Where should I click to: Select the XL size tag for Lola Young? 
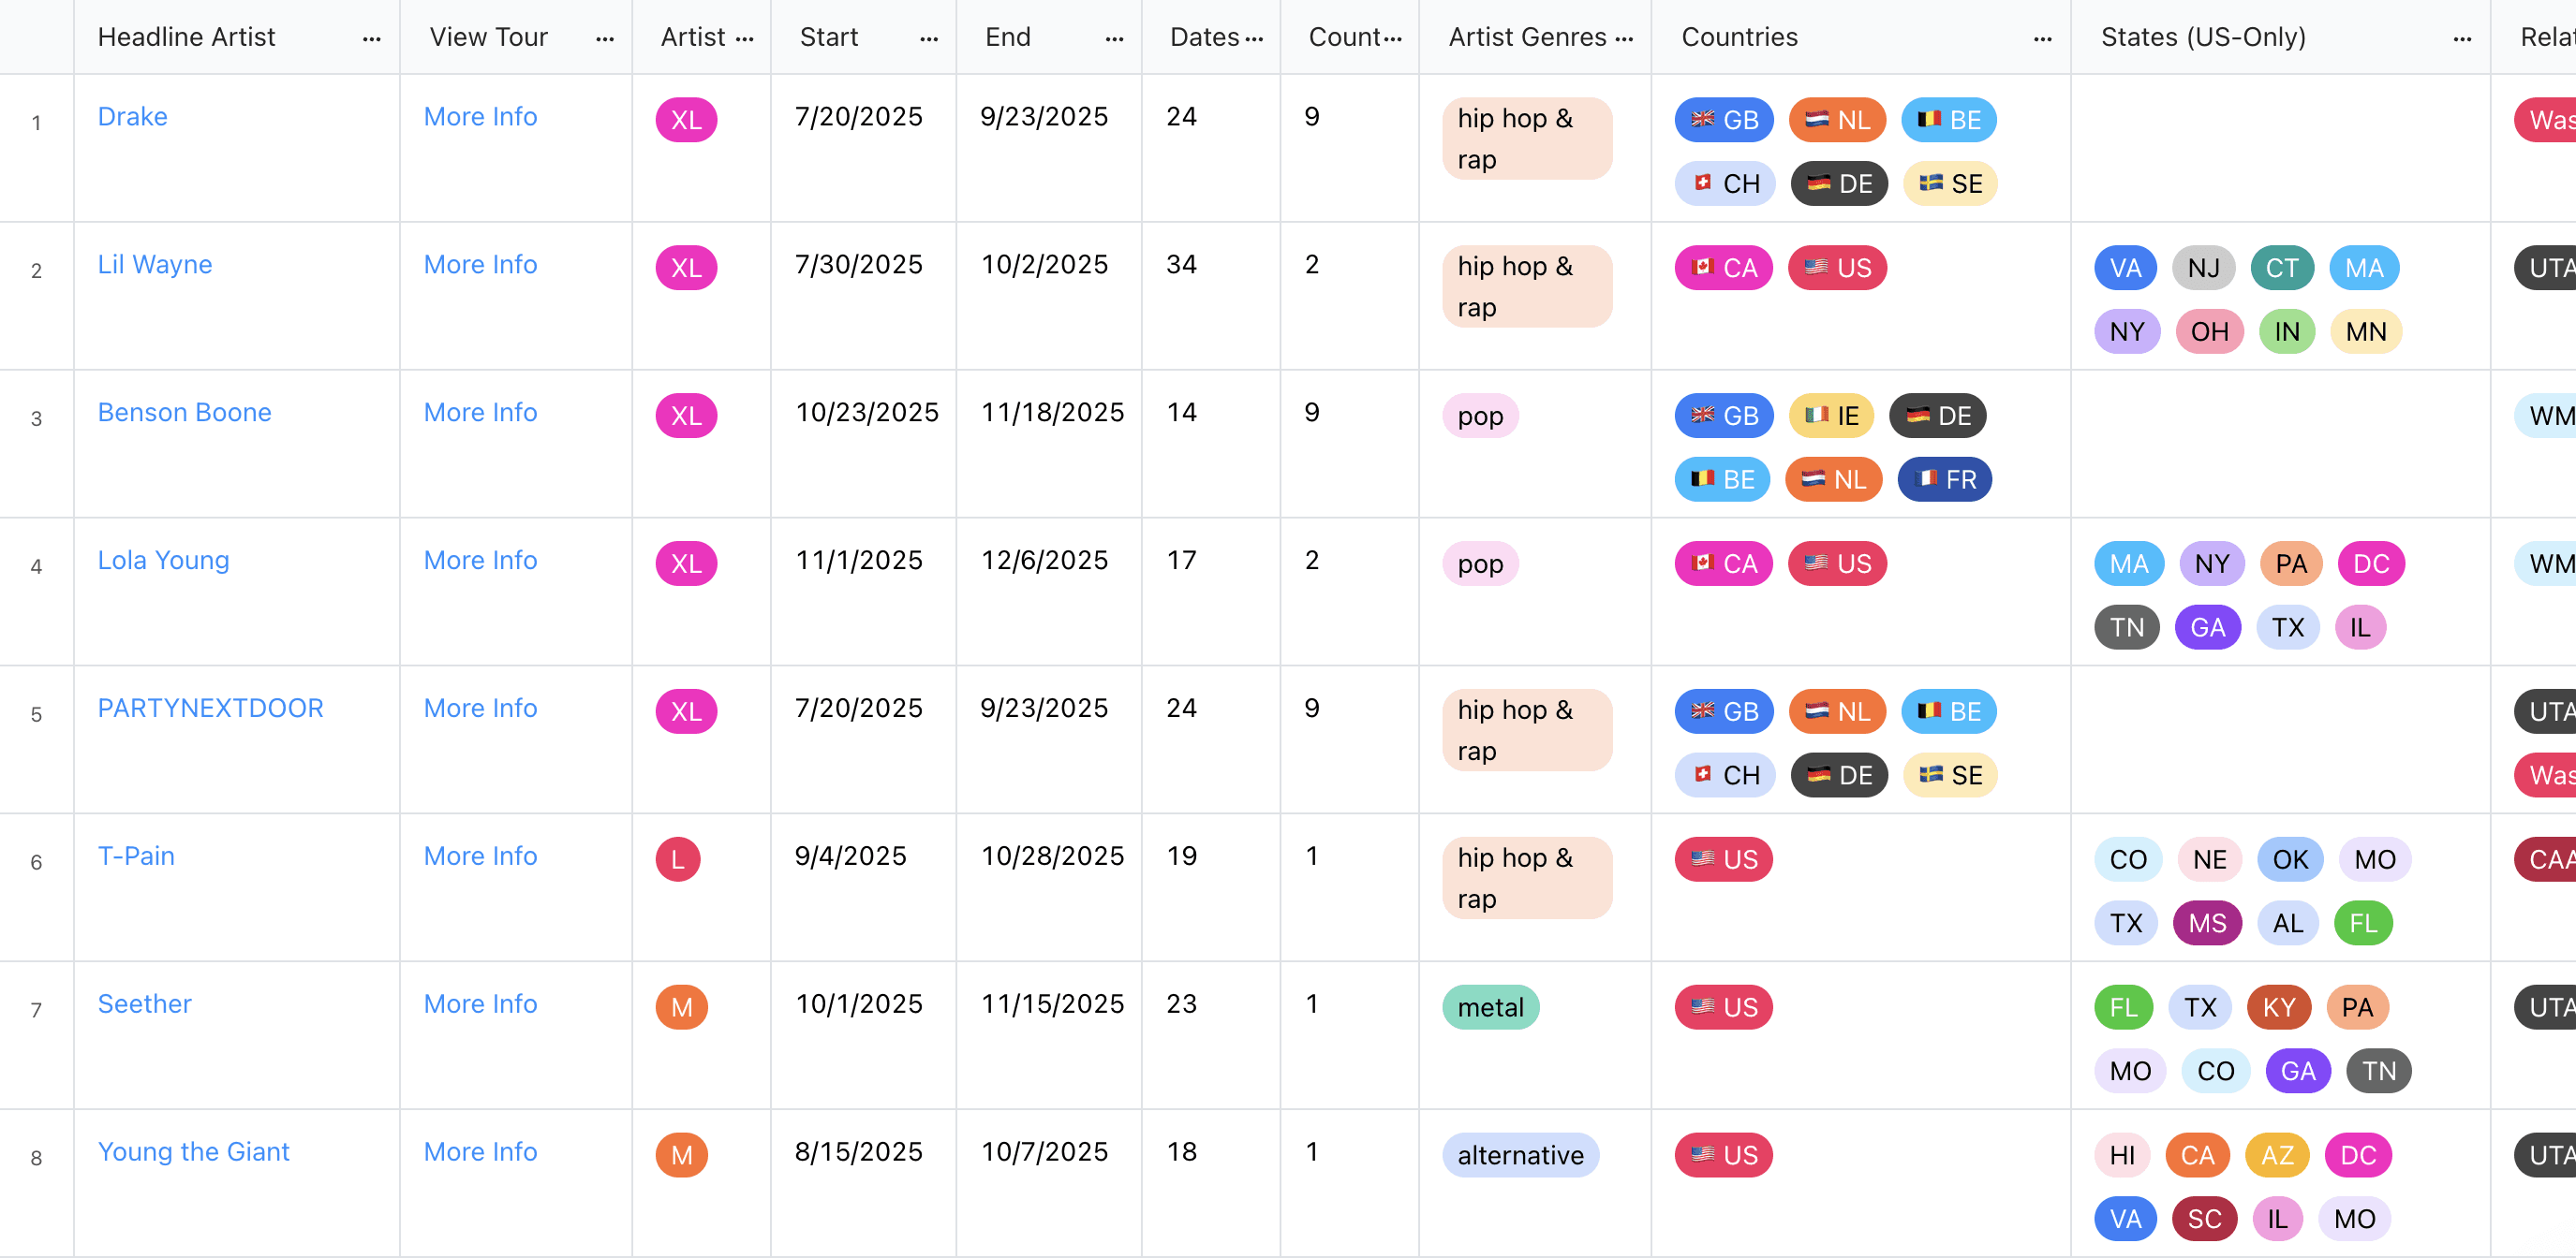(x=686, y=563)
